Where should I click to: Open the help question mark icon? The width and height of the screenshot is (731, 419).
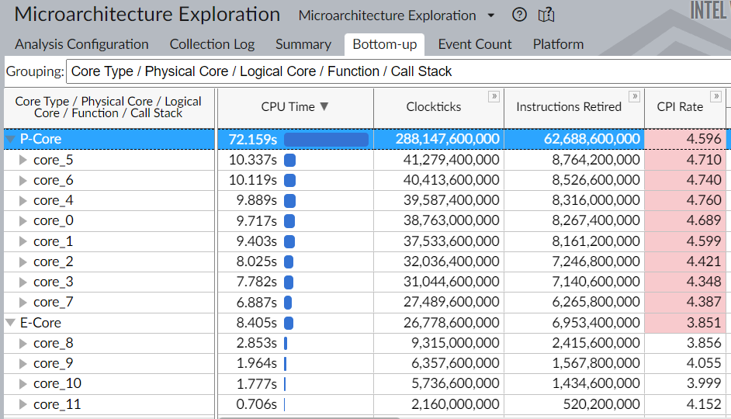click(520, 16)
